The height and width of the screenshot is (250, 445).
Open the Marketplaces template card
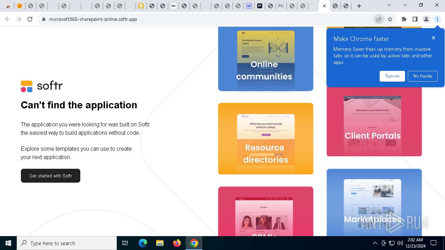click(x=374, y=202)
